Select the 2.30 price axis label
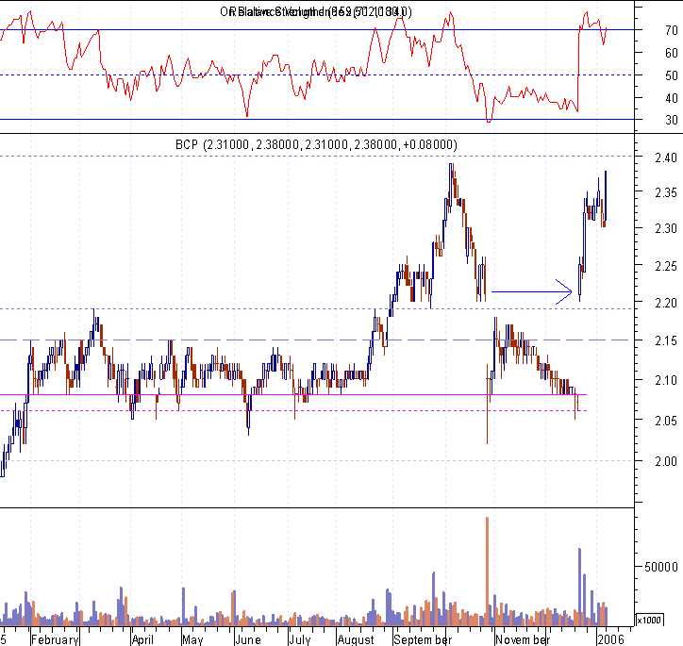The height and width of the screenshot is (646, 683). click(666, 228)
